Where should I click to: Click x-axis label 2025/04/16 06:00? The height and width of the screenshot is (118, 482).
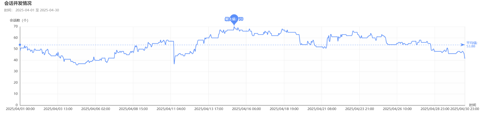click(x=246, y=109)
